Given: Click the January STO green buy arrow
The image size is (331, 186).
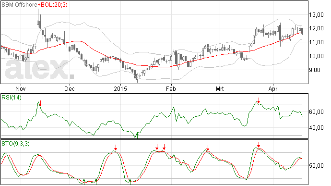Looking at the screenshot, I should click(x=130, y=182).
